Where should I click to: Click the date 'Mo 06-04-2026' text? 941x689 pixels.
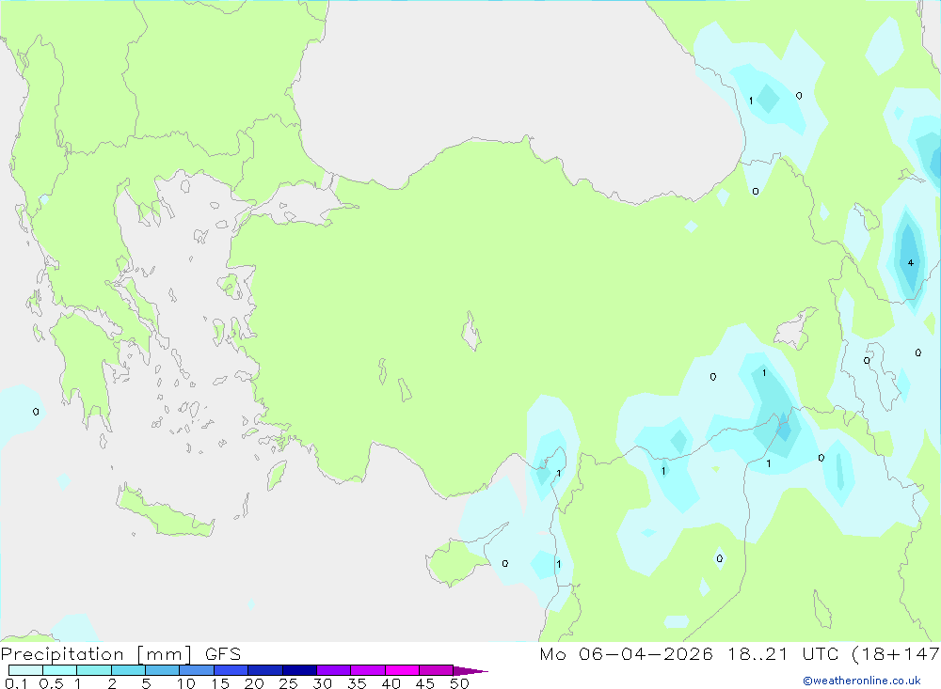click(x=626, y=654)
